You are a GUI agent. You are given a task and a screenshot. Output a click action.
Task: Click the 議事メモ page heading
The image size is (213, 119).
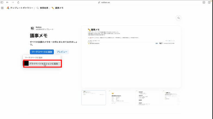pyautogui.click(x=39, y=36)
